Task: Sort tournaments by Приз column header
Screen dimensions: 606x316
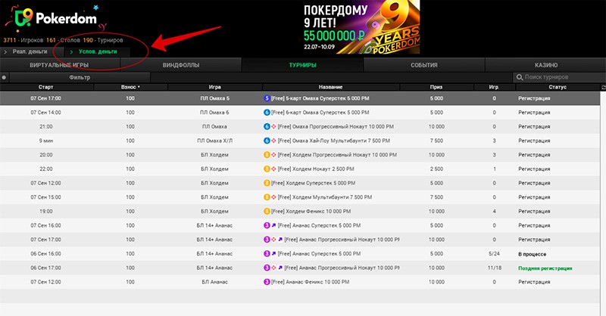Action: [x=436, y=88]
